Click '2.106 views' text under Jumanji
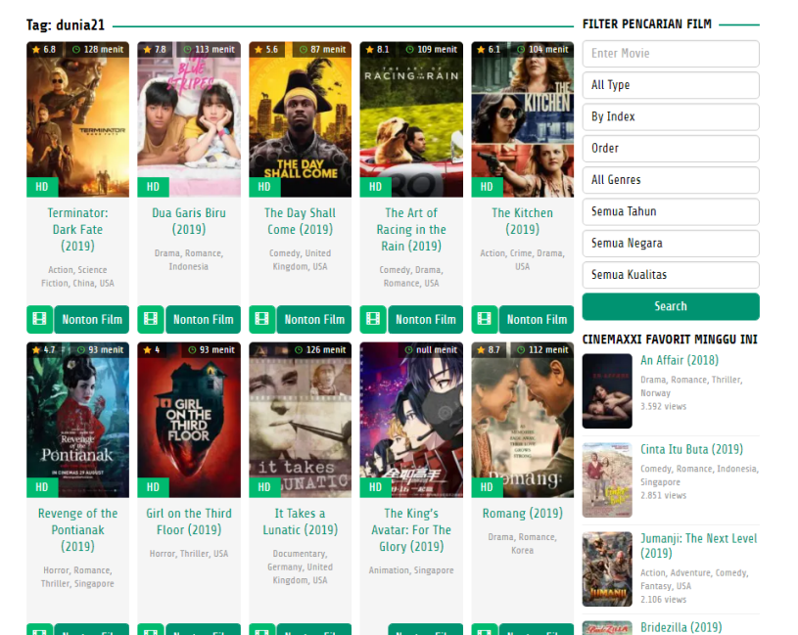This screenshot has height=635, width=798. click(664, 600)
